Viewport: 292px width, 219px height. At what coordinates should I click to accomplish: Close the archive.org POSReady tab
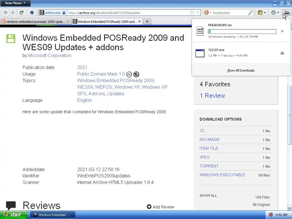click(x=139, y=22)
